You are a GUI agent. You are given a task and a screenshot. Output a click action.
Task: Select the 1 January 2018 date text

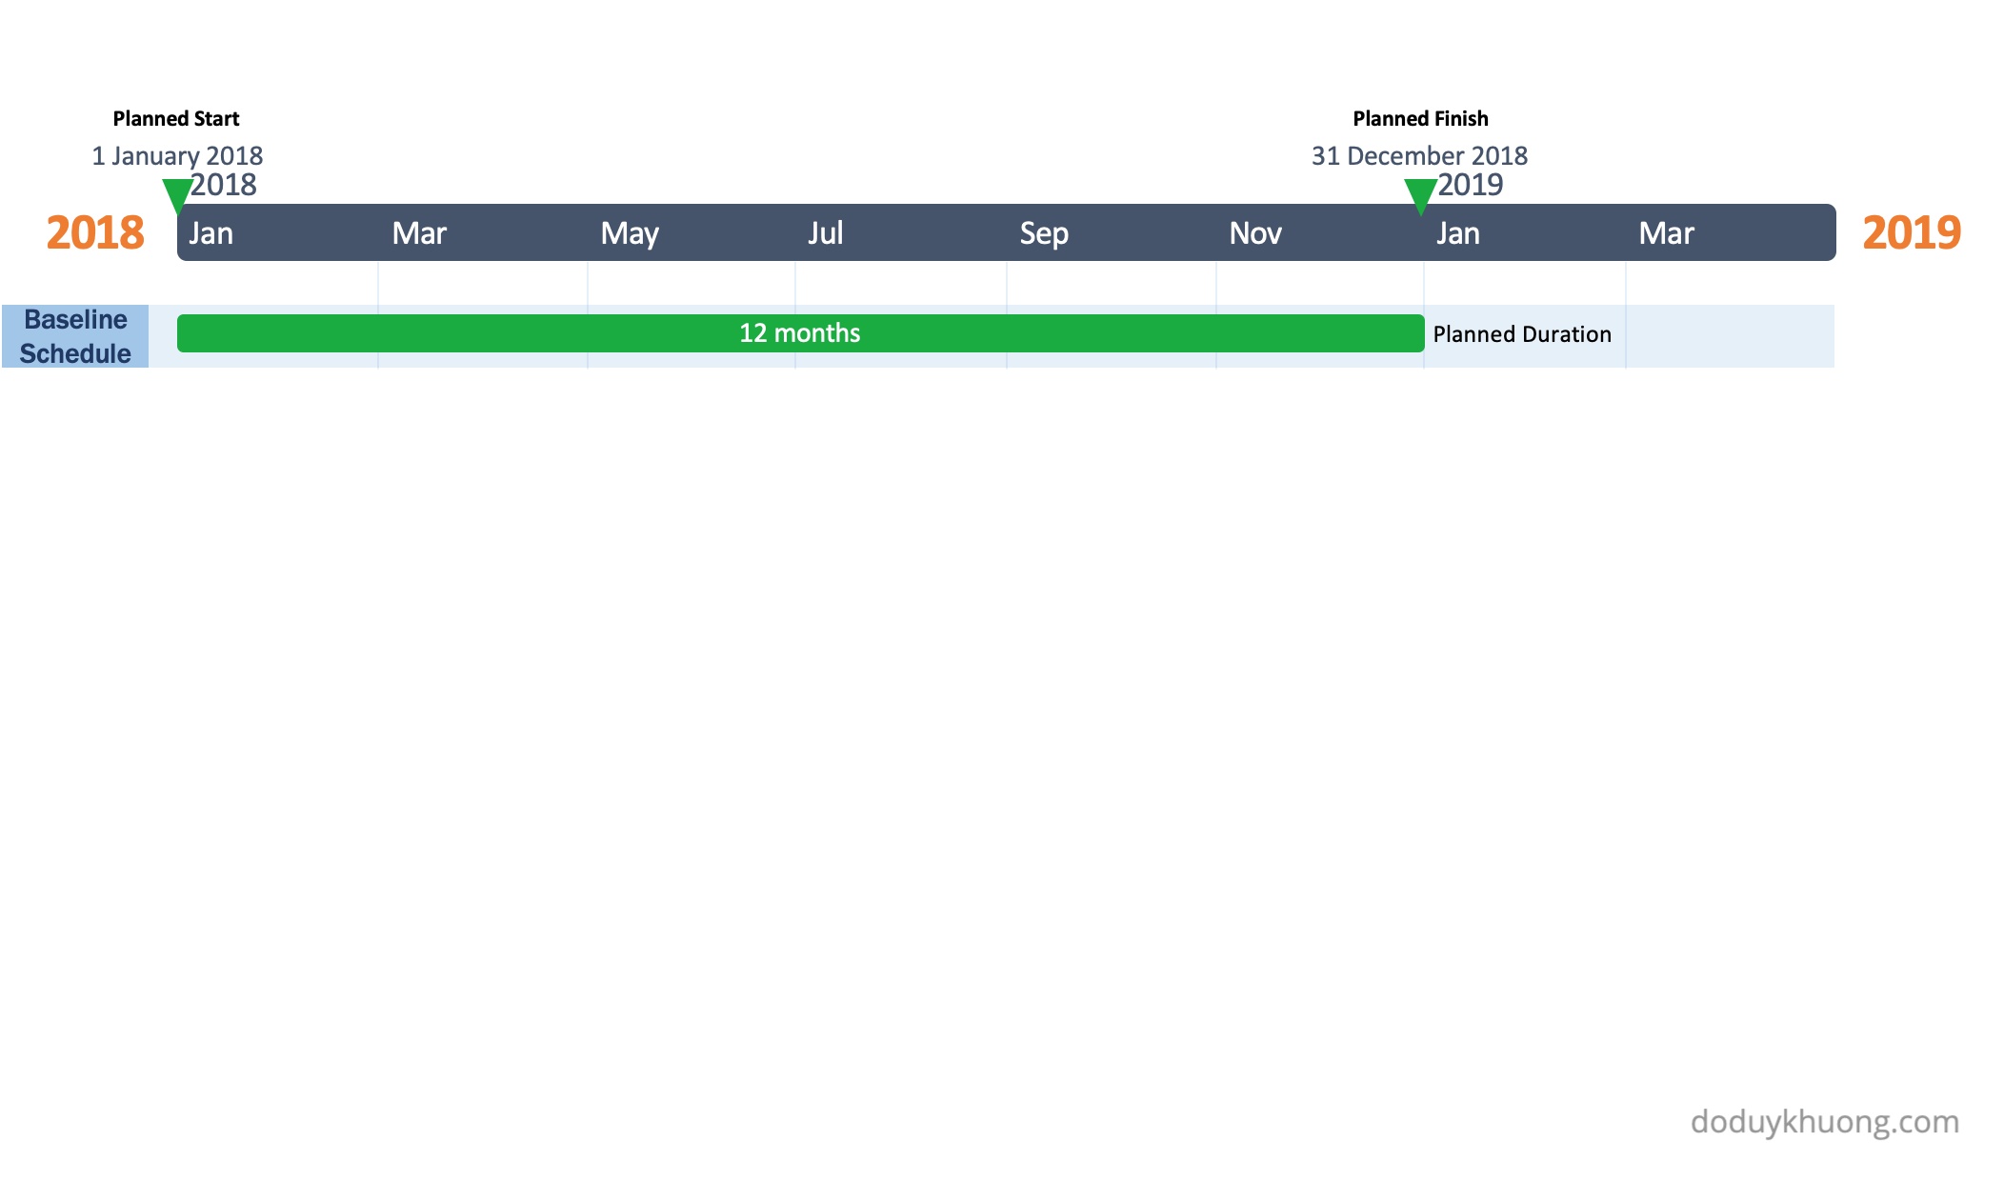click(x=177, y=155)
